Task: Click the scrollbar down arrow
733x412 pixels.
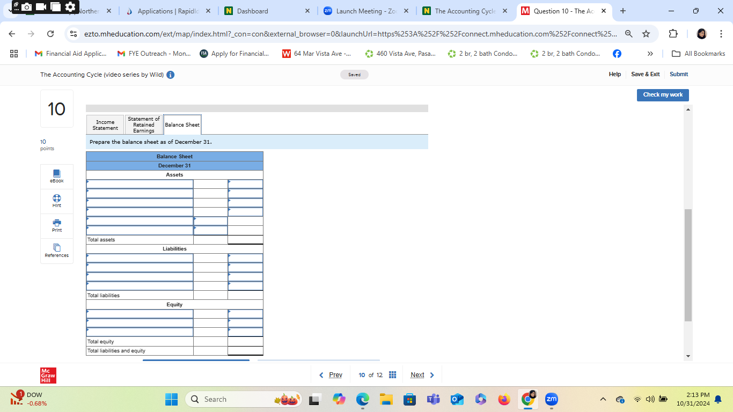Action: (688, 356)
